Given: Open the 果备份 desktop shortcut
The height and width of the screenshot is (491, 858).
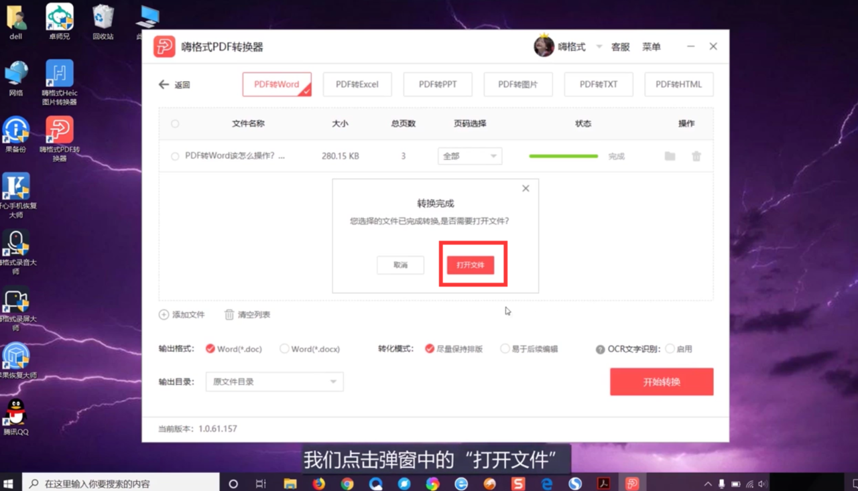Looking at the screenshot, I should pos(16,135).
